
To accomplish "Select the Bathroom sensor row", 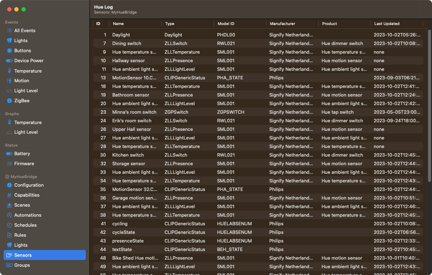I will (179, 95).
